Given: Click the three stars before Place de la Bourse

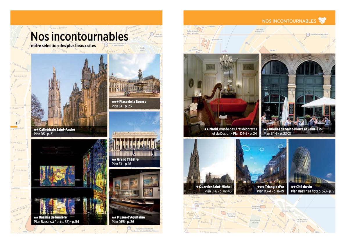Looking at the screenshot, I should pyautogui.click(x=115, y=102).
